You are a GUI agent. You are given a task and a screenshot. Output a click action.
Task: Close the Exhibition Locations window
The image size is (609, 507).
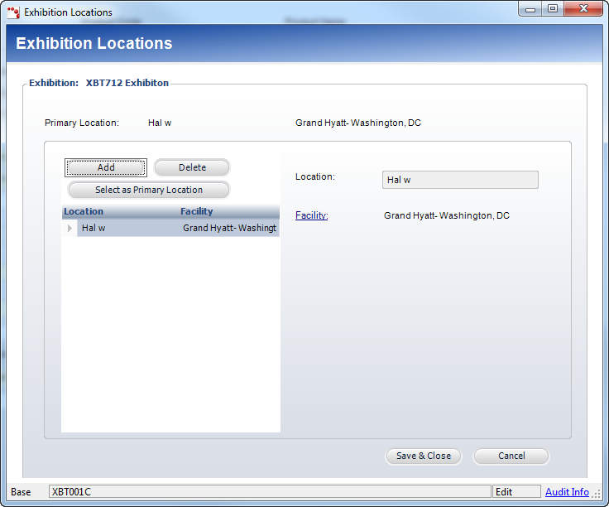(x=583, y=9)
